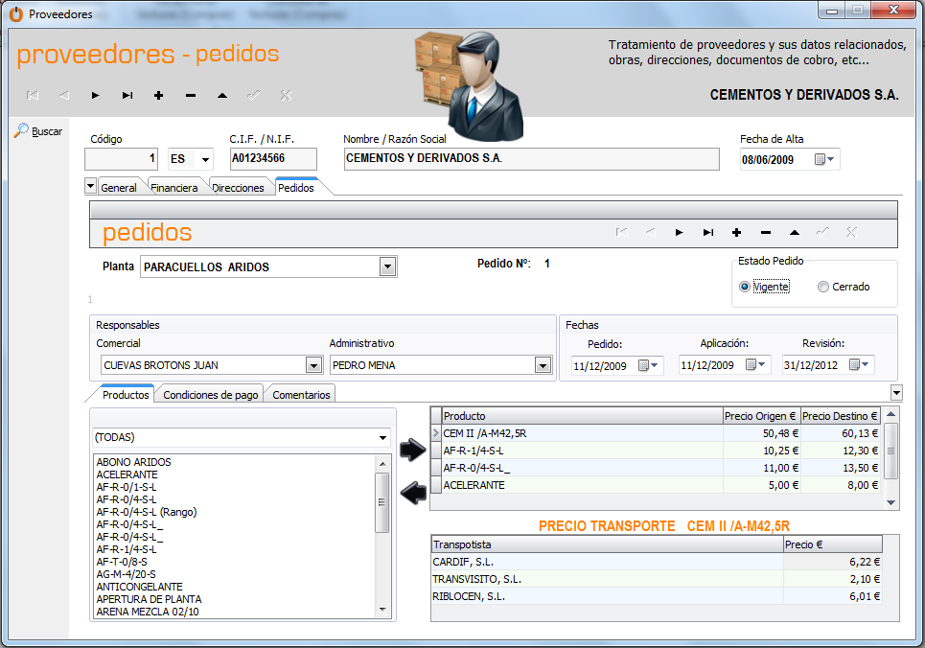Open the Condiciones de pago tab
This screenshot has height=648, width=925.
tap(210, 394)
